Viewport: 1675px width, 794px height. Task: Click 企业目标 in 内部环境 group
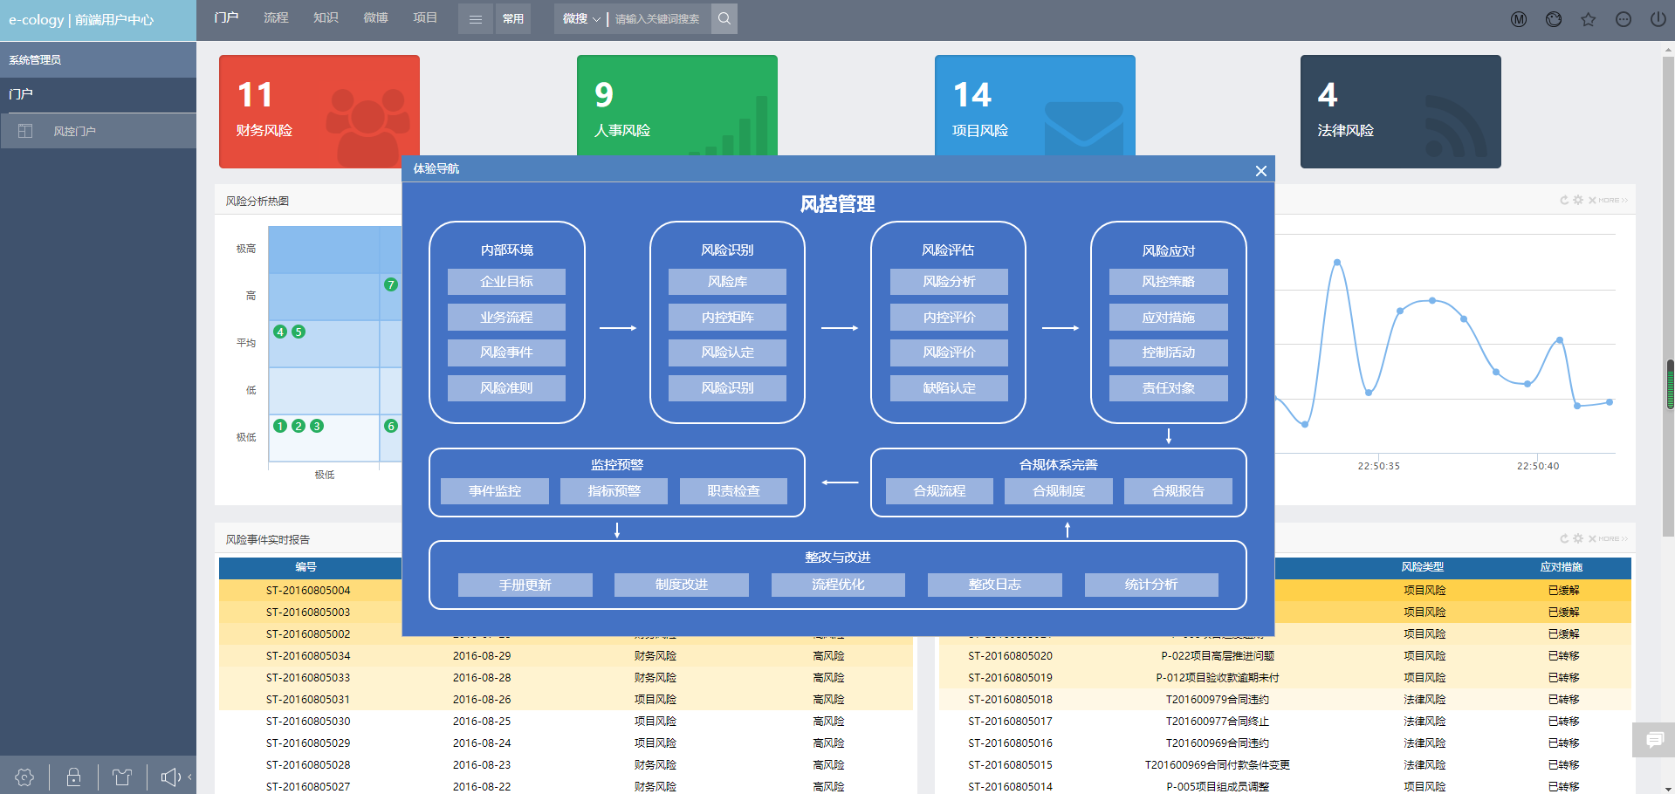coord(506,282)
